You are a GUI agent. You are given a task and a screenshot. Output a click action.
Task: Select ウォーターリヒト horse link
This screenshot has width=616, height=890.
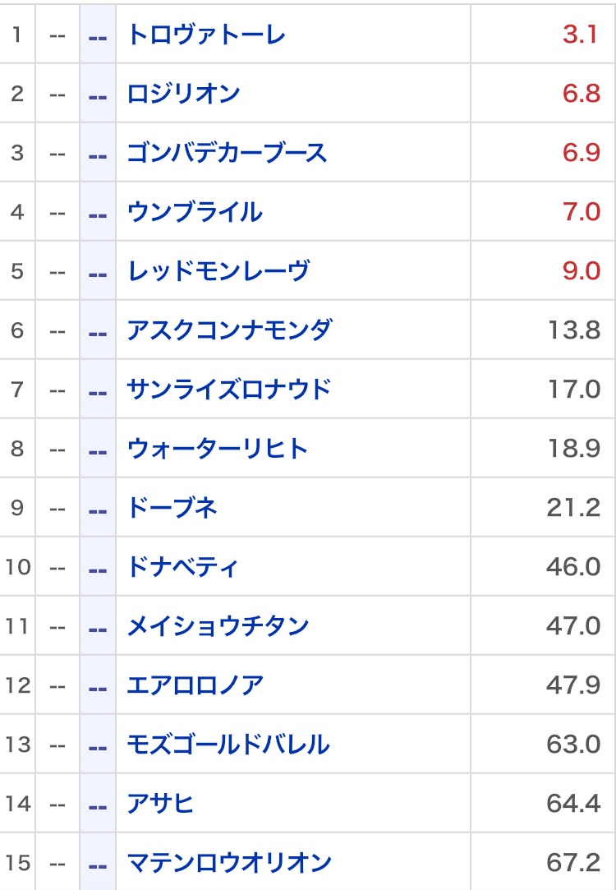pyautogui.click(x=218, y=449)
